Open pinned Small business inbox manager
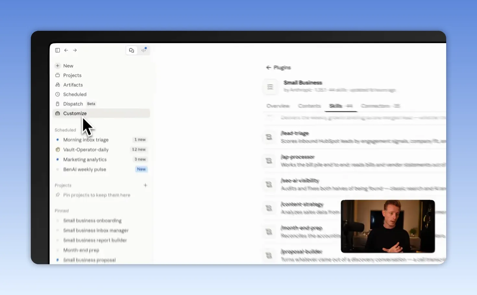The height and width of the screenshot is (295, 477). tap(96, 230)
